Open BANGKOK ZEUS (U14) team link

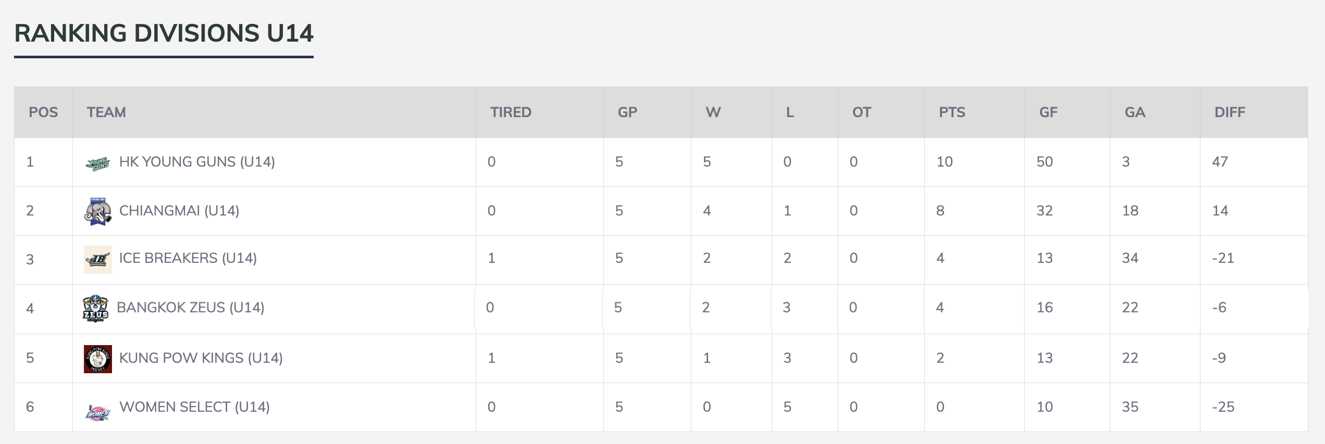pos(190,308)
